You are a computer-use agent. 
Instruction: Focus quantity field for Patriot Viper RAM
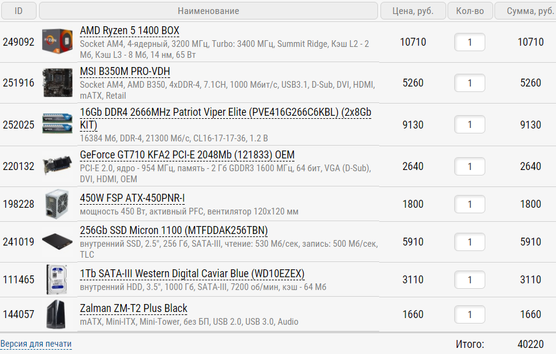[469, 124]
